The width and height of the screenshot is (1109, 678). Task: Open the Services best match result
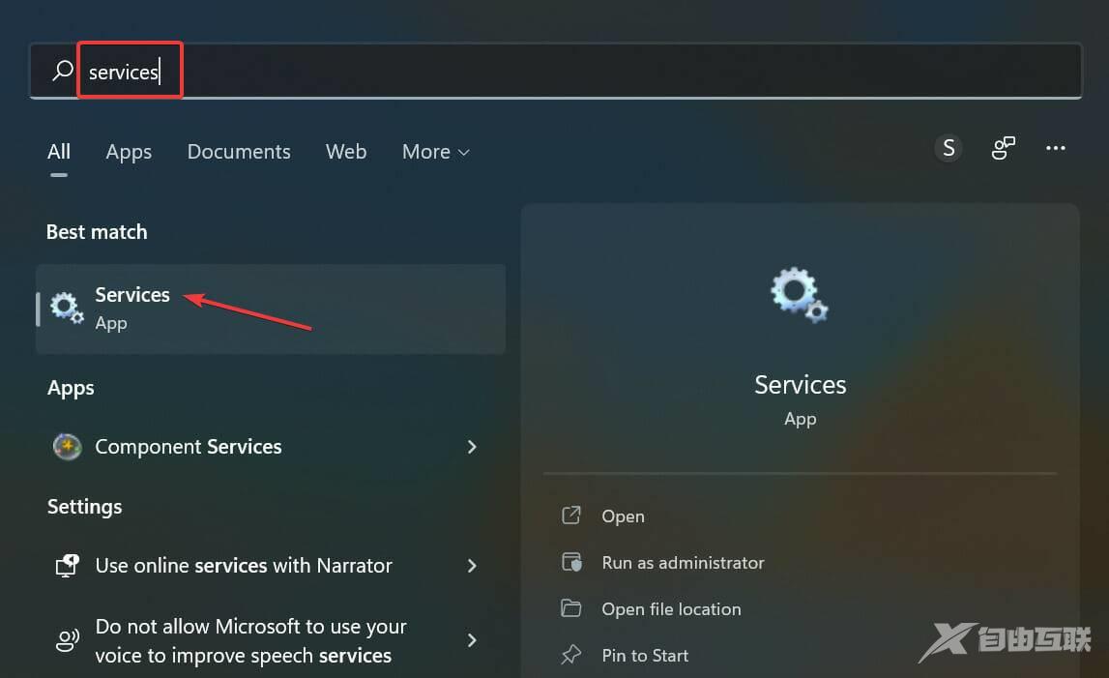[271, 309]
